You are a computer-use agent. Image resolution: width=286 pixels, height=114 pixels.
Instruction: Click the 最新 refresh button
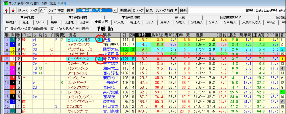click(183, 11)
